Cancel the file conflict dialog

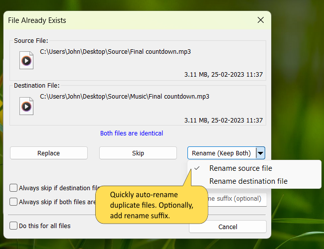(227, 227)
